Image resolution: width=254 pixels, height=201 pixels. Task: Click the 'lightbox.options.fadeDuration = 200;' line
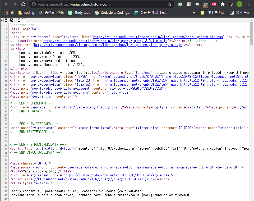click(43, 53)
